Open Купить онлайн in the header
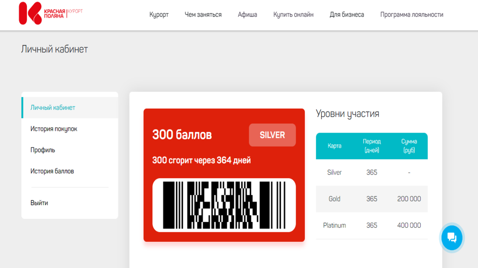The width and height of the screenshot is (478, 268). [x=293, y=15]
